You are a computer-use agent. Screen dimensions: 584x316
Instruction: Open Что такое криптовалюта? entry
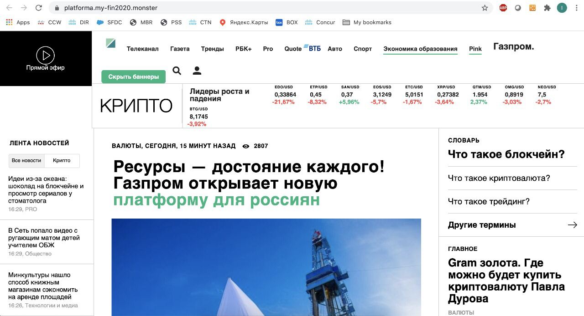499,178
